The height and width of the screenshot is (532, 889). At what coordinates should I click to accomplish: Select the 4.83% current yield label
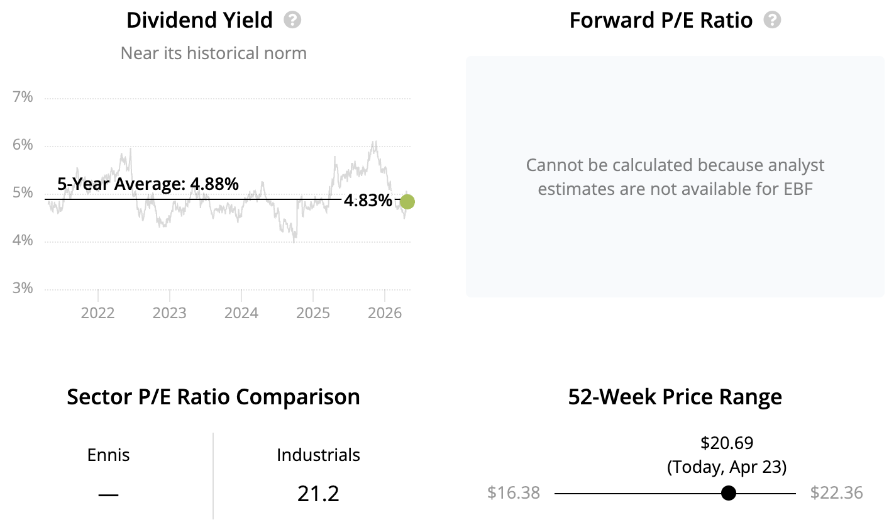point(368,201)
